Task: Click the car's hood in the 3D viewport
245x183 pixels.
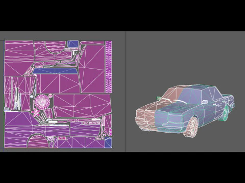Action: 167,106
